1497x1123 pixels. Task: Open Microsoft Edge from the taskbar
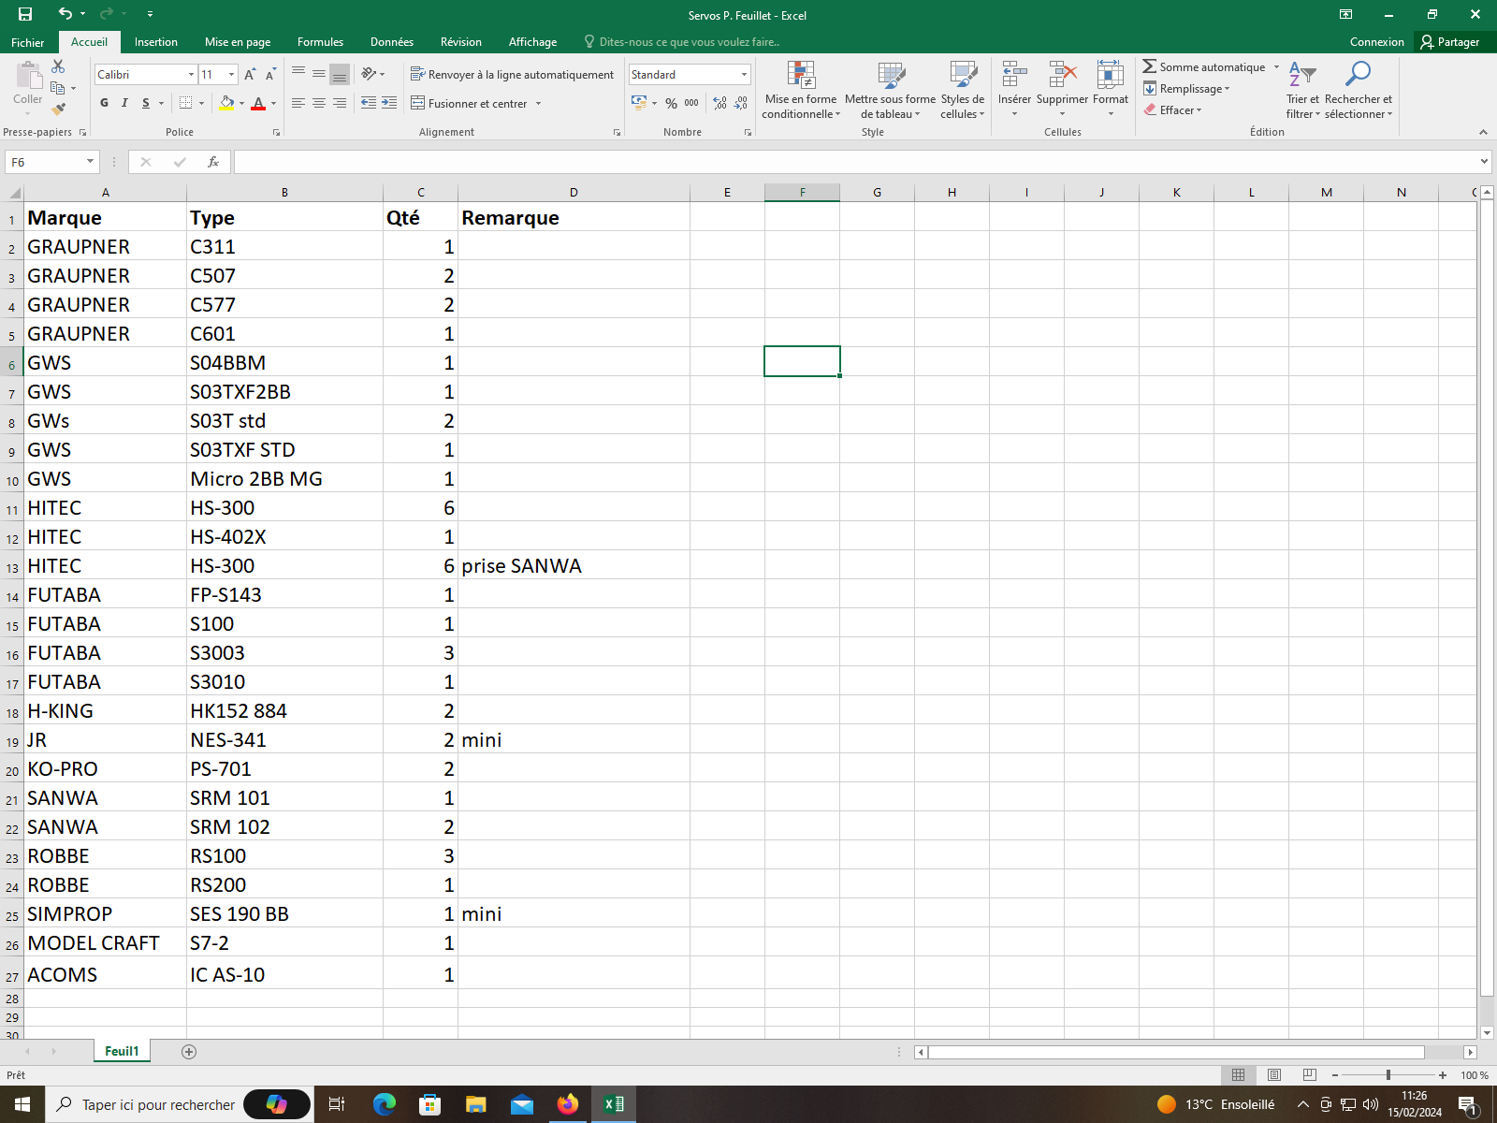coord(385,1104)
